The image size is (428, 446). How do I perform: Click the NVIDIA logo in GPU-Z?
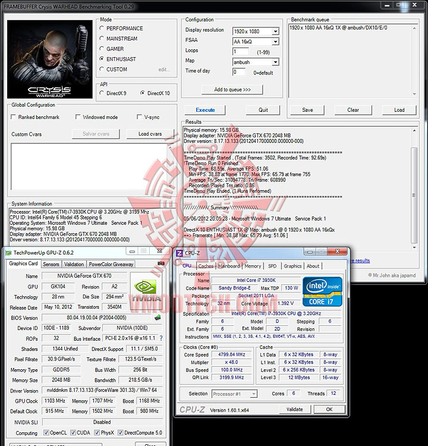146,291
